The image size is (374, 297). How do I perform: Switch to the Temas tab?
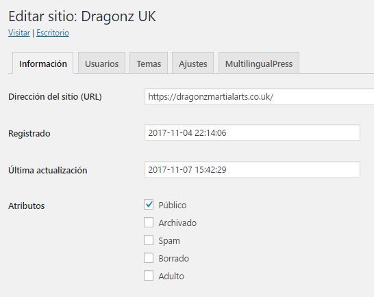click(x=149, y=63)
